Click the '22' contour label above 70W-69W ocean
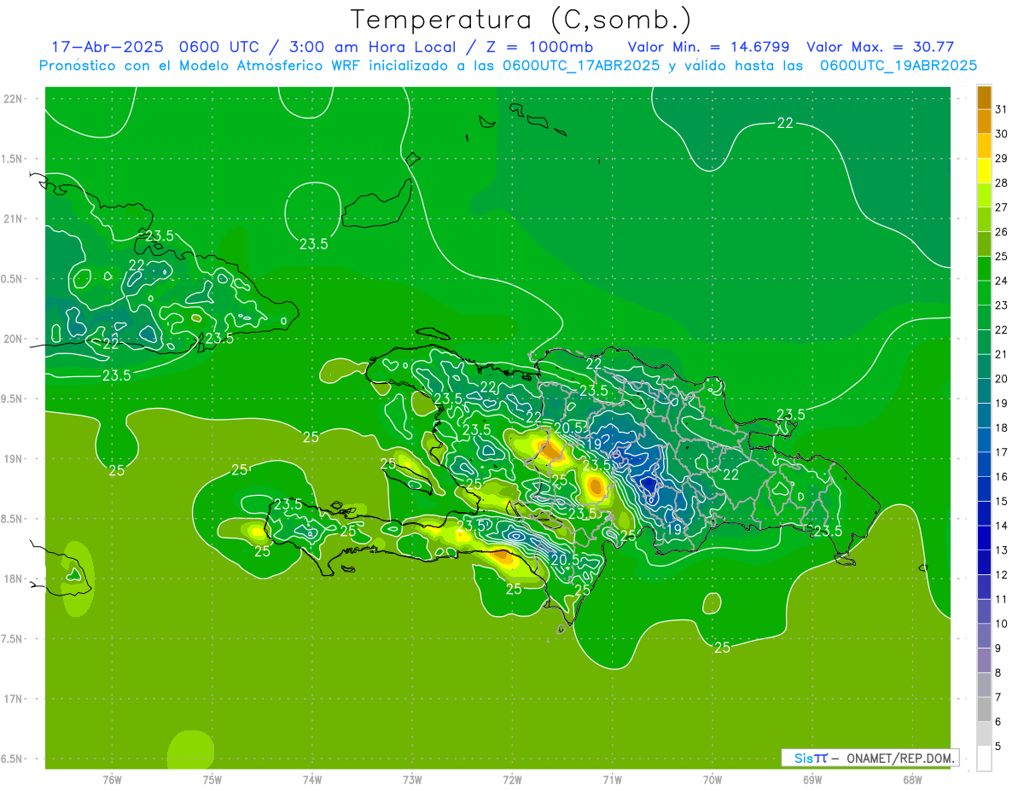 point(785,123)
